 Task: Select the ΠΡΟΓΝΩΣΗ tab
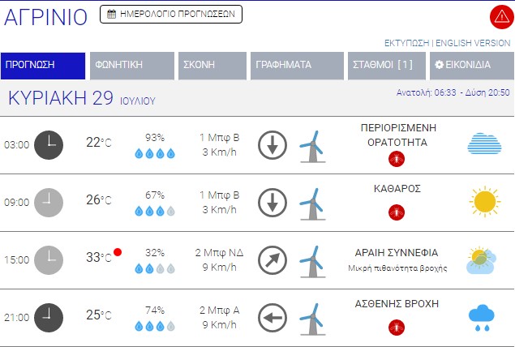tap(43, 66)
